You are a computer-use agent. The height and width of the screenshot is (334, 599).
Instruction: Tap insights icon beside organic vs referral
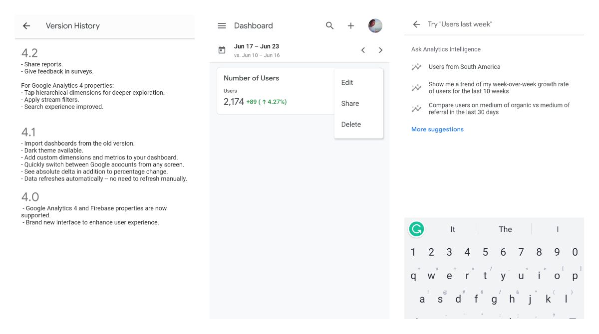coord(416,109)
